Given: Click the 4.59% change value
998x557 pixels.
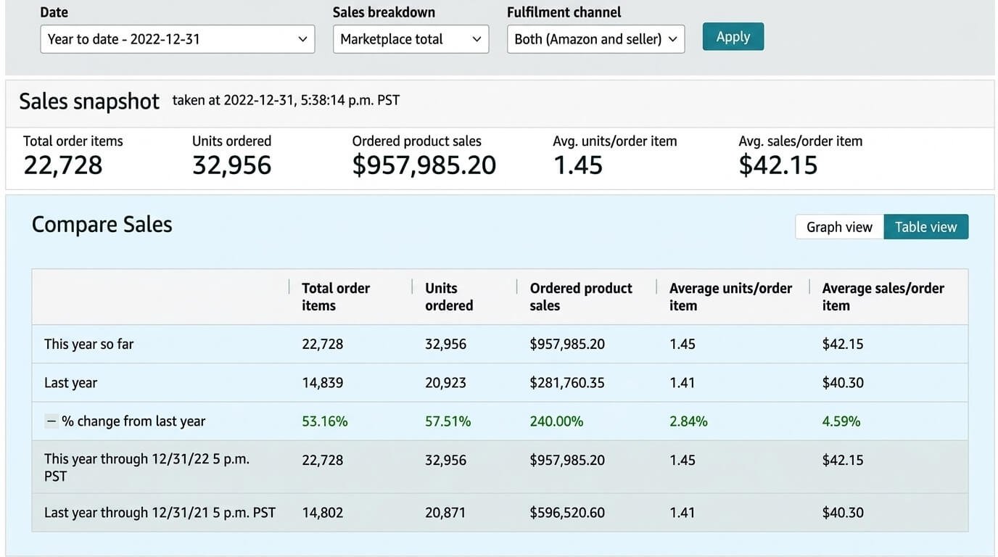Looking at the screenshot, I should pyautogui.click(x=841, y=421).
